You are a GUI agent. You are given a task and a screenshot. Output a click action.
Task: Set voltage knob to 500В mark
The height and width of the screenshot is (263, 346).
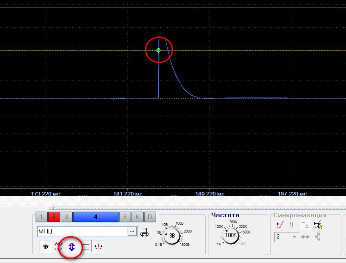click(x=185, y=245)
